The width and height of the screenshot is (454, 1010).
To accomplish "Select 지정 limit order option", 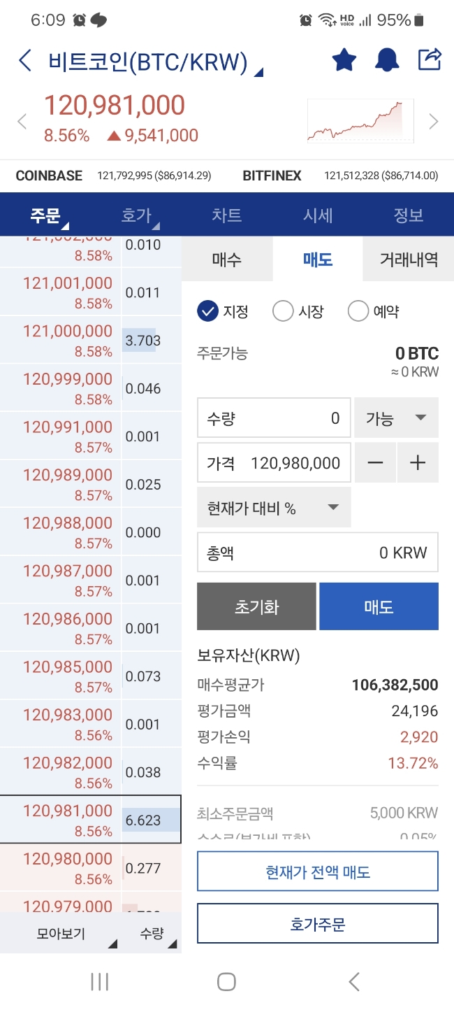I will pyautogui.click(x=208, y=311).
